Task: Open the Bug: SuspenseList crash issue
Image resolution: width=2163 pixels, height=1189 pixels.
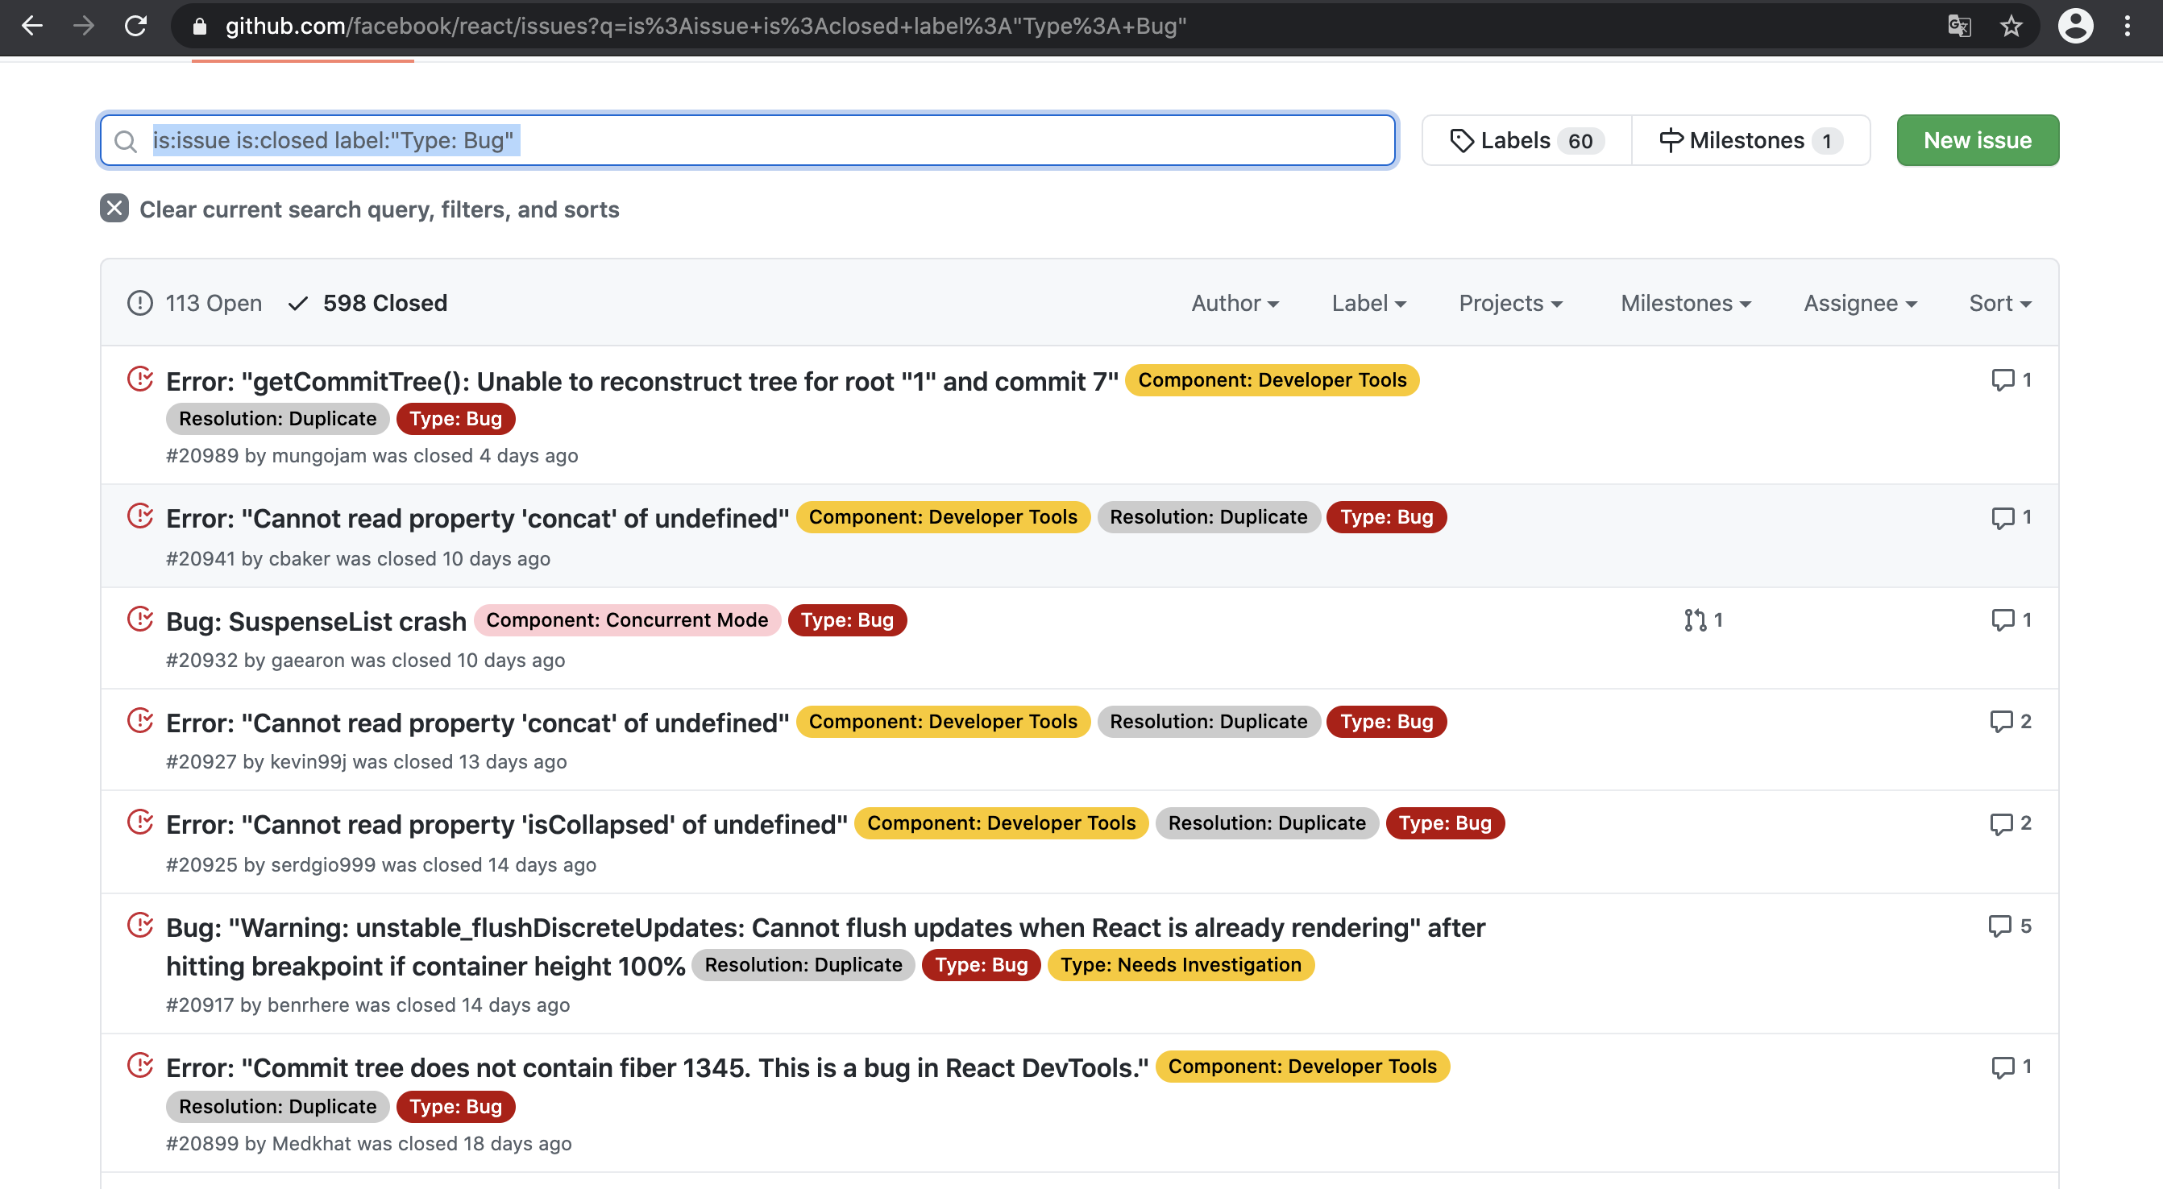Action: (x=316, y=622)
